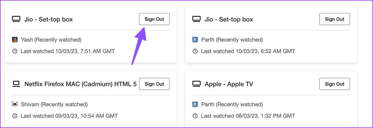The width and height of the screenshot is (373, 128).
Task: Click the clock icon beside 7:51 AM GMT
Action: point(15,51)
